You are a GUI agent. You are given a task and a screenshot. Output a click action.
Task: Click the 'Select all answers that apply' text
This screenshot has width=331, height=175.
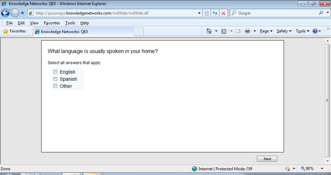pos(74,63)
